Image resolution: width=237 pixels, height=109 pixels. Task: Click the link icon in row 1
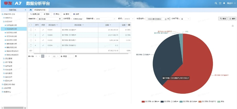tap(43, 30)
